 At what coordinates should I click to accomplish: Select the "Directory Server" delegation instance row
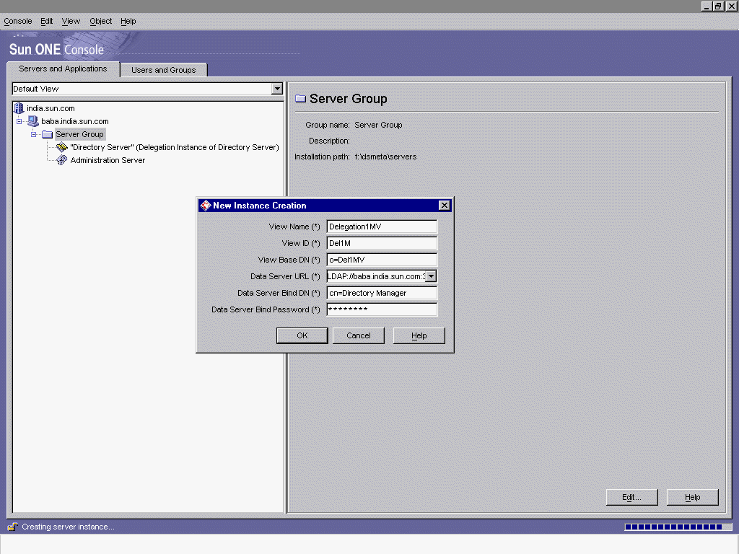(175, 147)
